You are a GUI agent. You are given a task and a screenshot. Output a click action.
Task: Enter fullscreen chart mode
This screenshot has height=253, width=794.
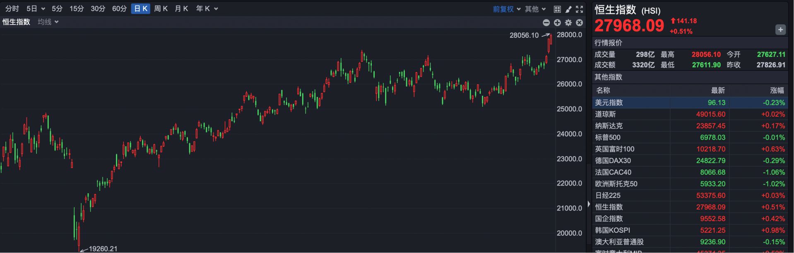tap(580, 9)
